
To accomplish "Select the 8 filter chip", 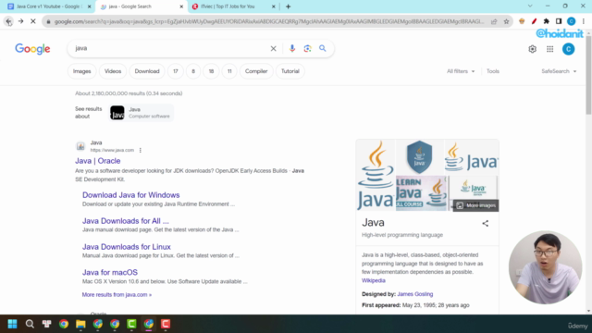I will (x=193, y=71).
